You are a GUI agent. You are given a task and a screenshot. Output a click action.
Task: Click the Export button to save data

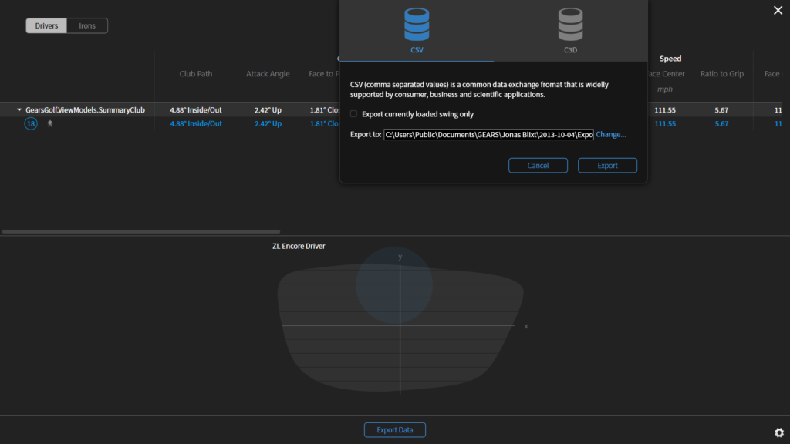pos(609,165)
